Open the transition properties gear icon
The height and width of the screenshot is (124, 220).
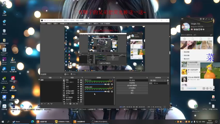[168, 80]
